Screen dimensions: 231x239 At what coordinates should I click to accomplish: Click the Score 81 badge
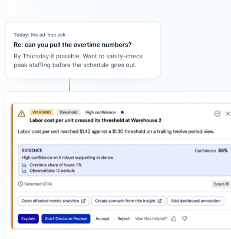tap(222, 184)
